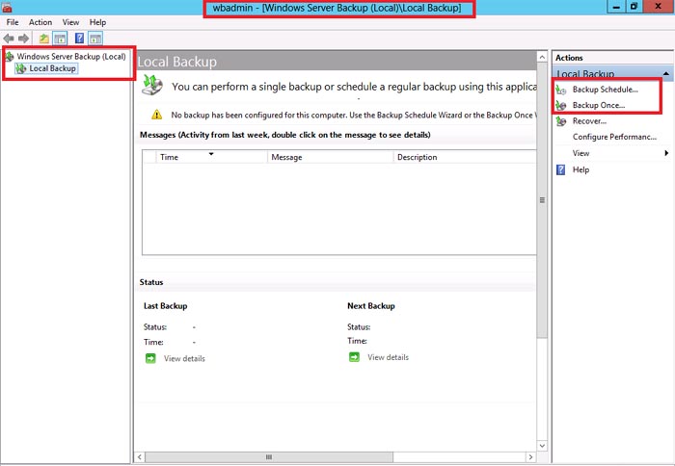Click the large Local Backup header icon
The height and width of the screenshot is (466, 675).
[x=152, y=85]
